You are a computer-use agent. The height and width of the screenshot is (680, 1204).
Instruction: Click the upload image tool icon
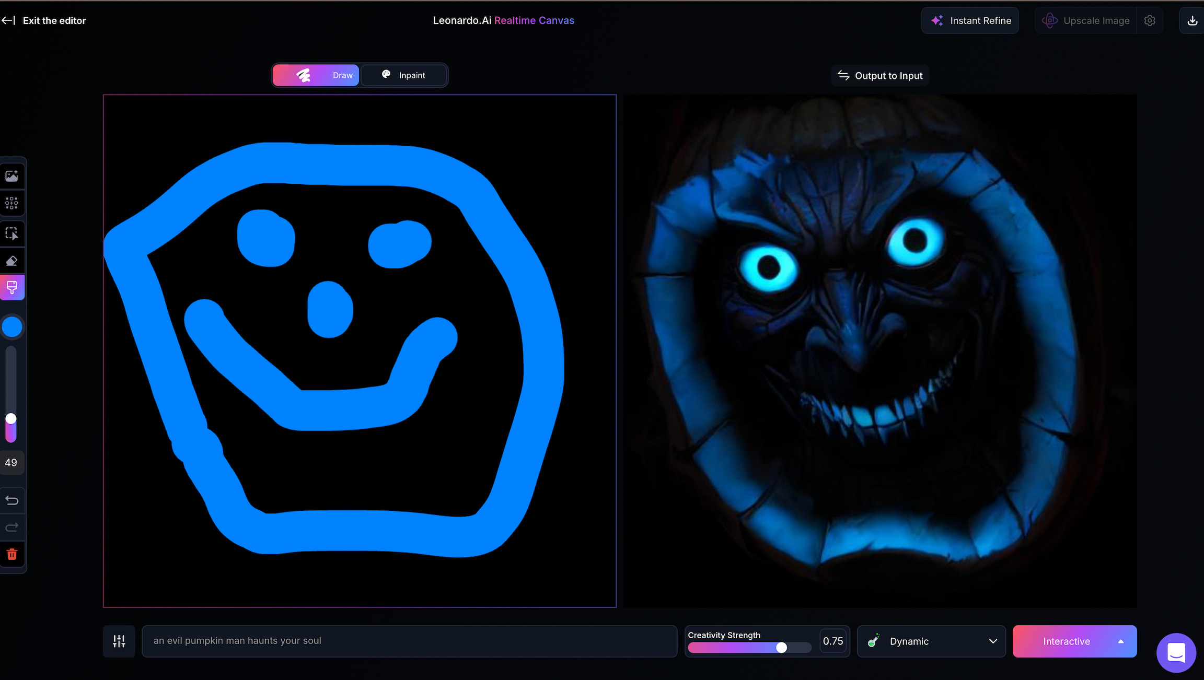(11, 176)
